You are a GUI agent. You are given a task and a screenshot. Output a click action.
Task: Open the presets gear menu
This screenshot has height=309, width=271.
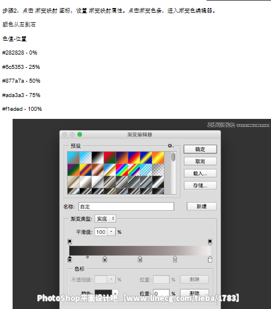(x=170, y=146)
